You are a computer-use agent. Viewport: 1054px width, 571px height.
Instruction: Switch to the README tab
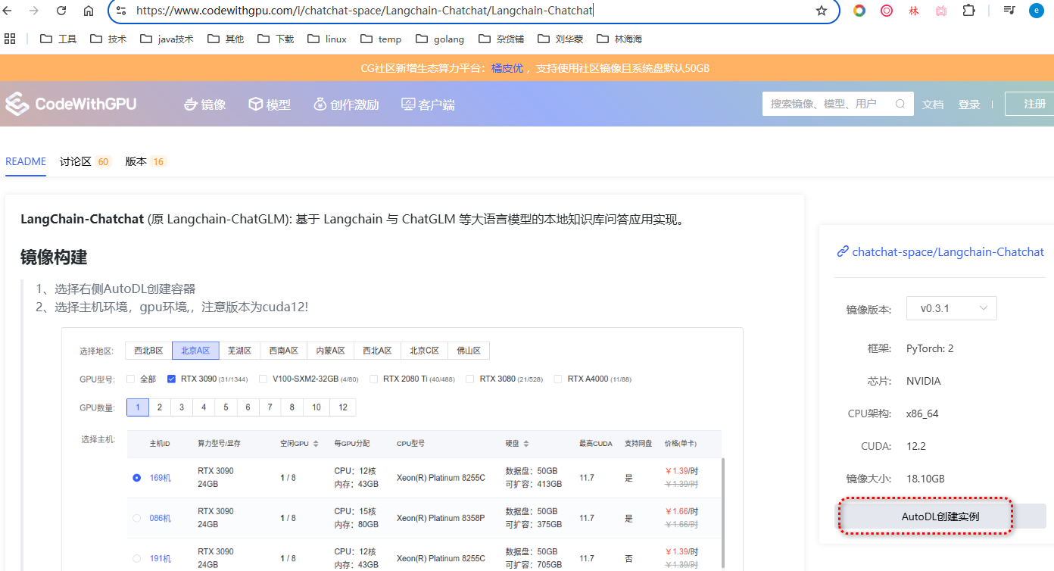tap(26, 161)
